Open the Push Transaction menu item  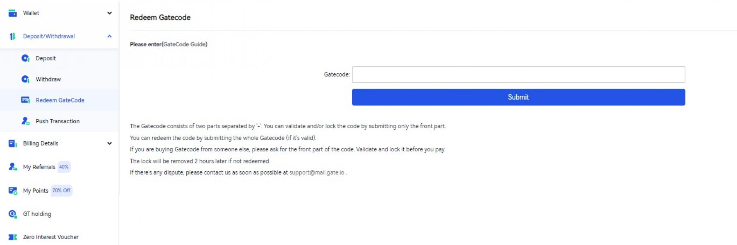pos(57,121)
